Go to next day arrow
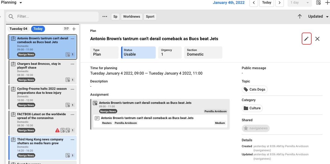The width and height of the screenshot is (330, 164). [280, 3]
